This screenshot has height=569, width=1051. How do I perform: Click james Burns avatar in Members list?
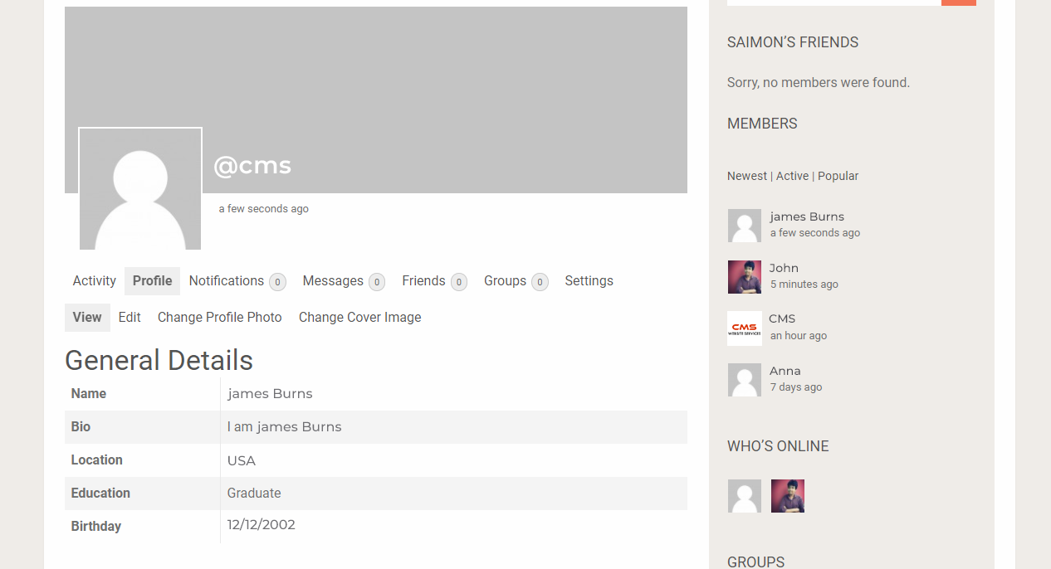pyautogui.click(x=744, y=226)
